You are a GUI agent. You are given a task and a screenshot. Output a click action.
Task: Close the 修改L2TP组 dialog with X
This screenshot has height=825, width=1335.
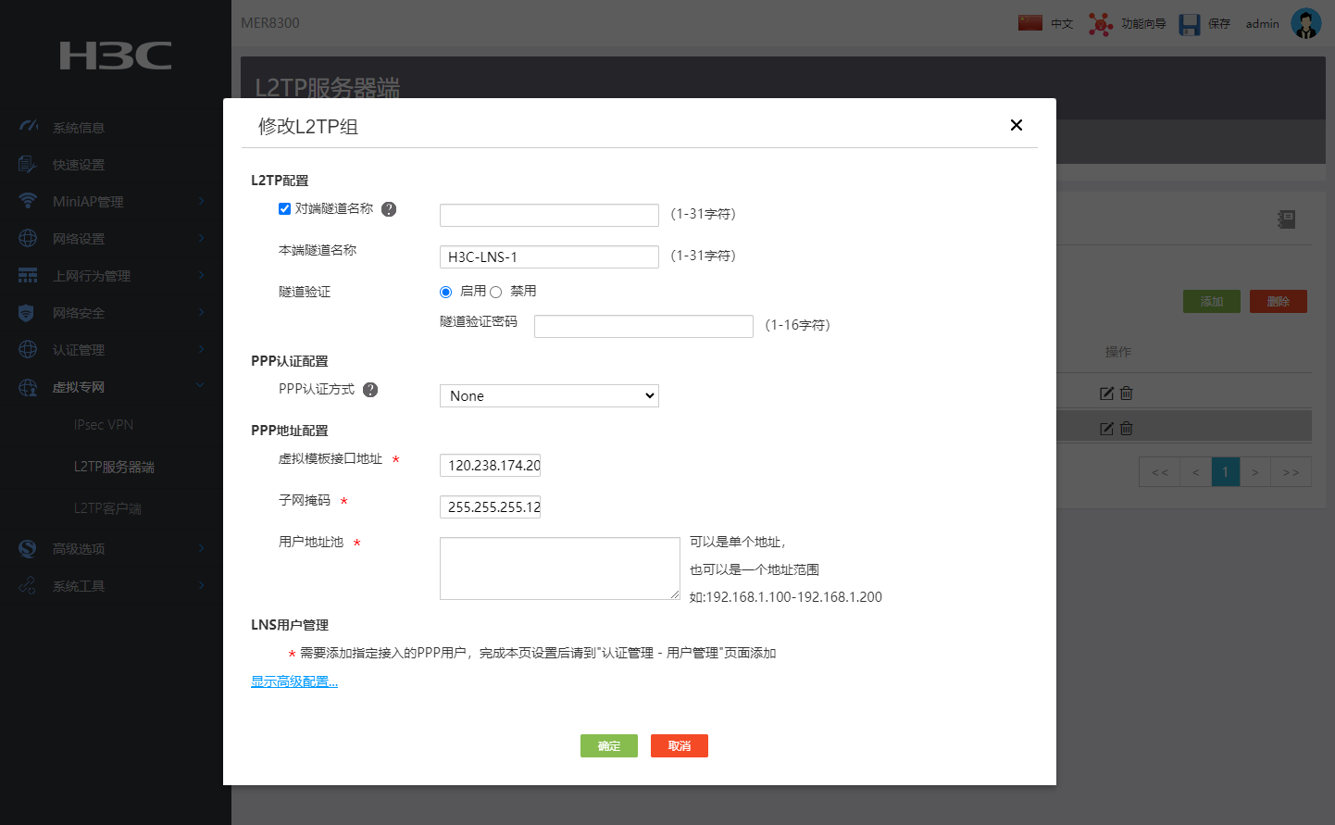point(1016,125)
